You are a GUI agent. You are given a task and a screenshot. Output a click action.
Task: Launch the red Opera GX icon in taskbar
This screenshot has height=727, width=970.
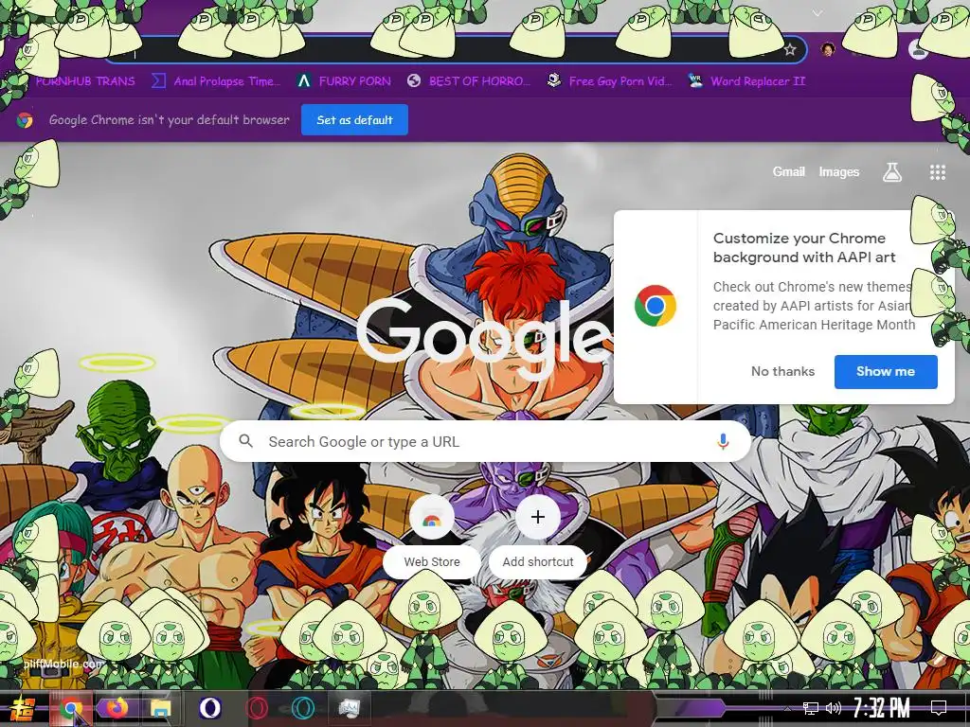pos(256,708)
